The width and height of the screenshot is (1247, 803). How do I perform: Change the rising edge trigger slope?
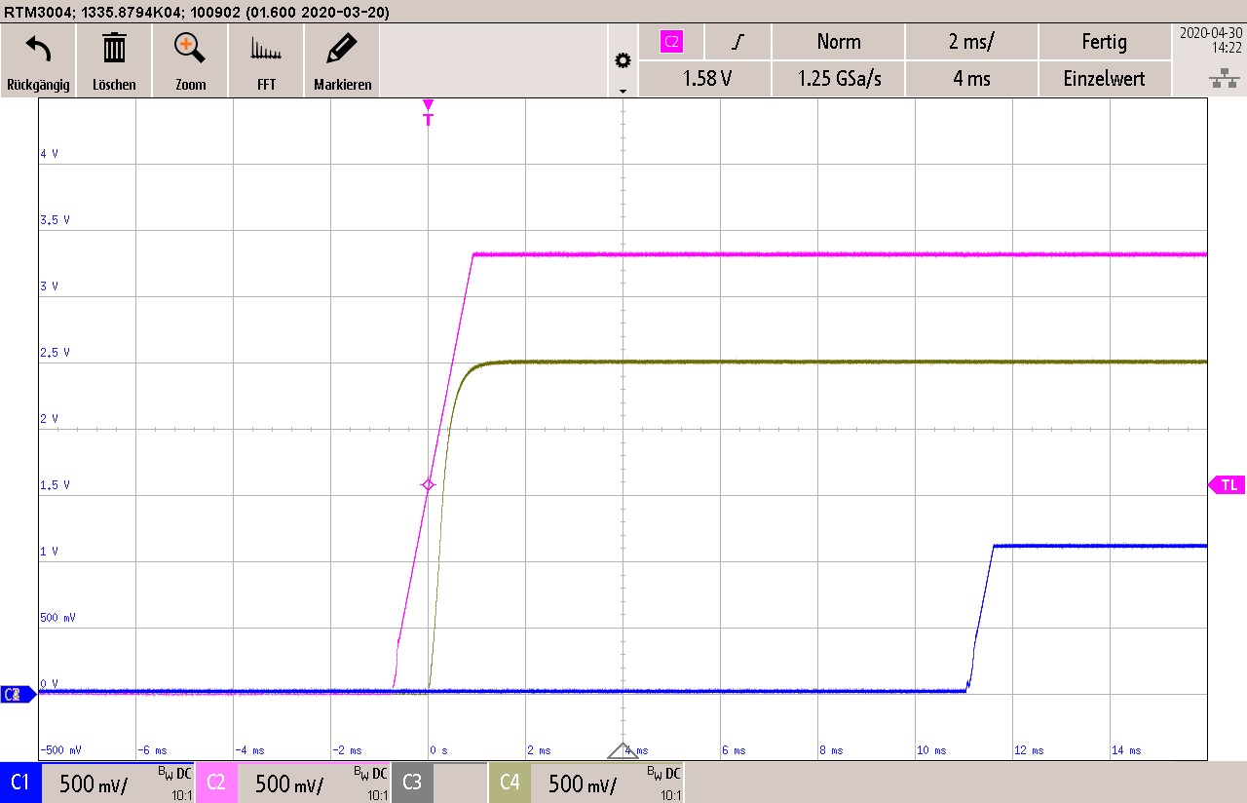click(739, 42)
